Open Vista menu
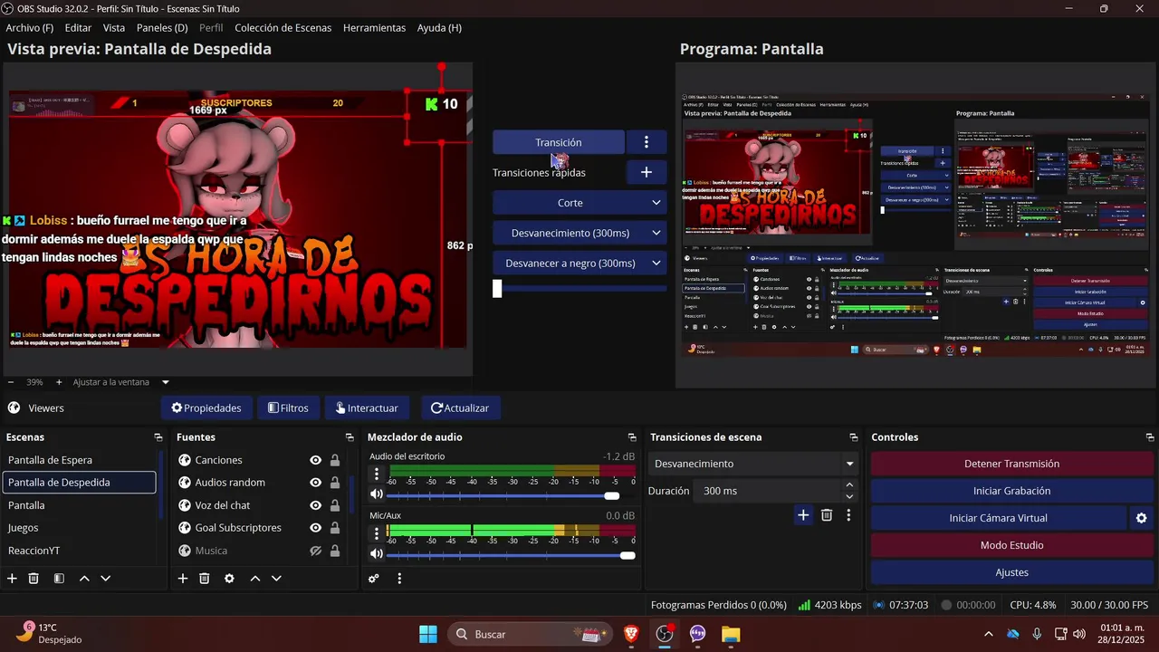The width and height of the screenshot is (1159, 652). pos(114,28)
